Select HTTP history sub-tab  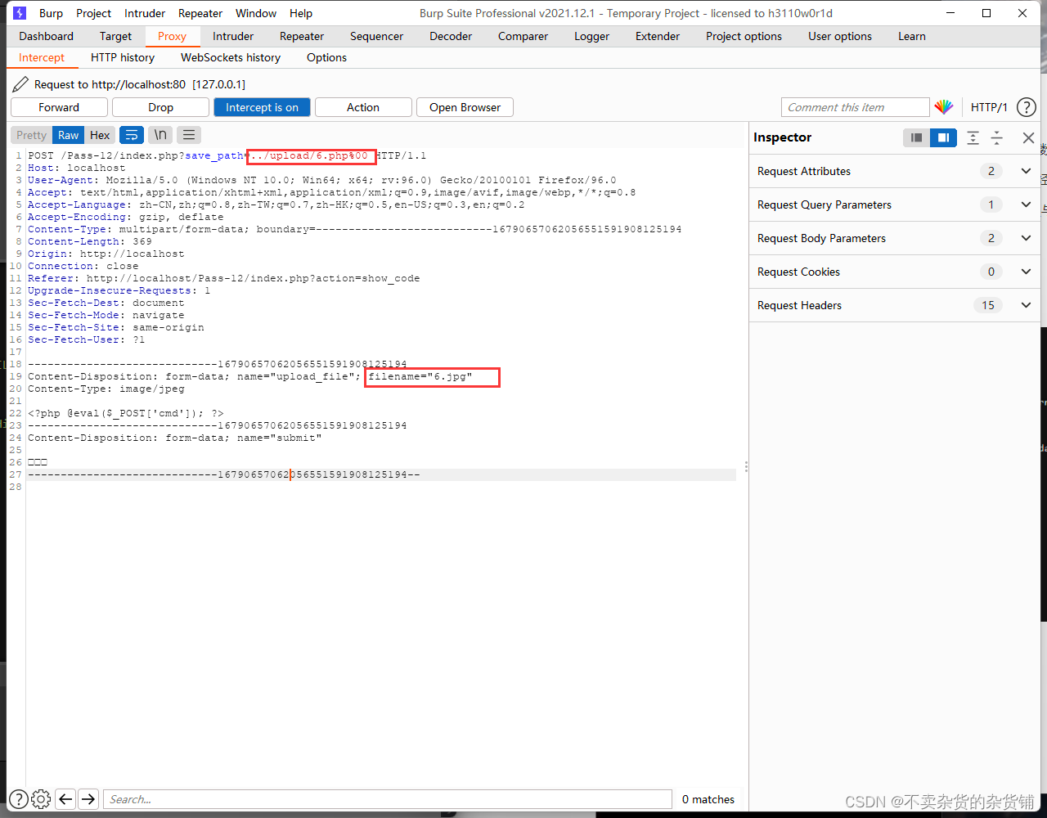coord(123,57)
